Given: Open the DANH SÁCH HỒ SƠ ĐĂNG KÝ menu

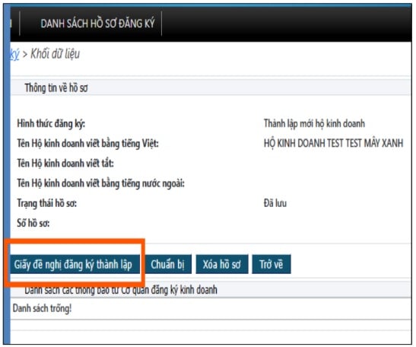Looking at the screenshot, I should [x=97, y=24].
